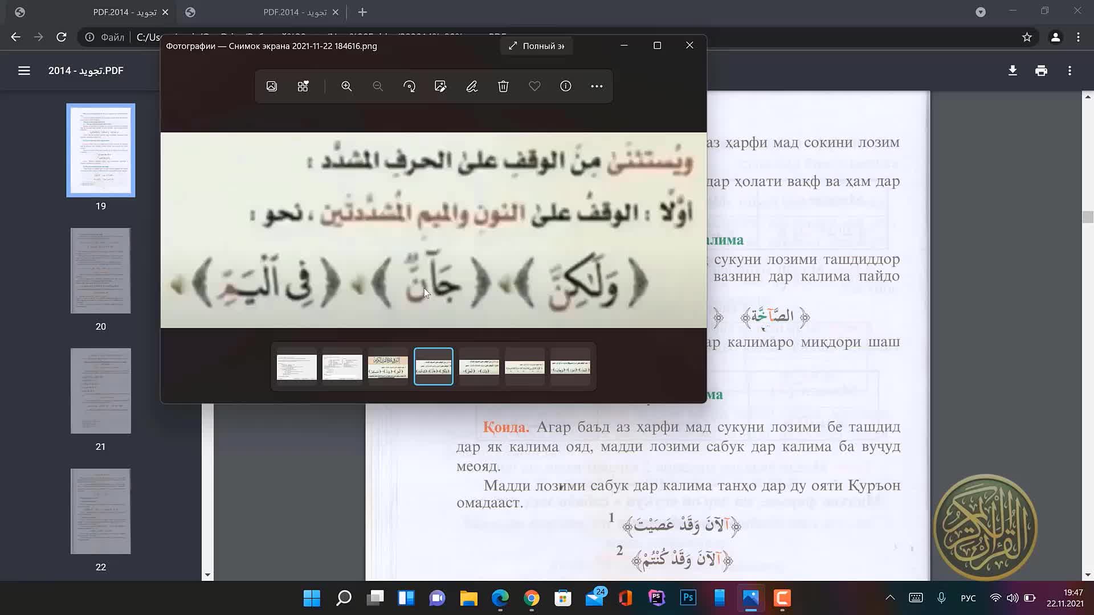Close the first PDF.2014 tab
Image resolution: width=1094 pixels, height=615 pixels.
click(165, 12)
